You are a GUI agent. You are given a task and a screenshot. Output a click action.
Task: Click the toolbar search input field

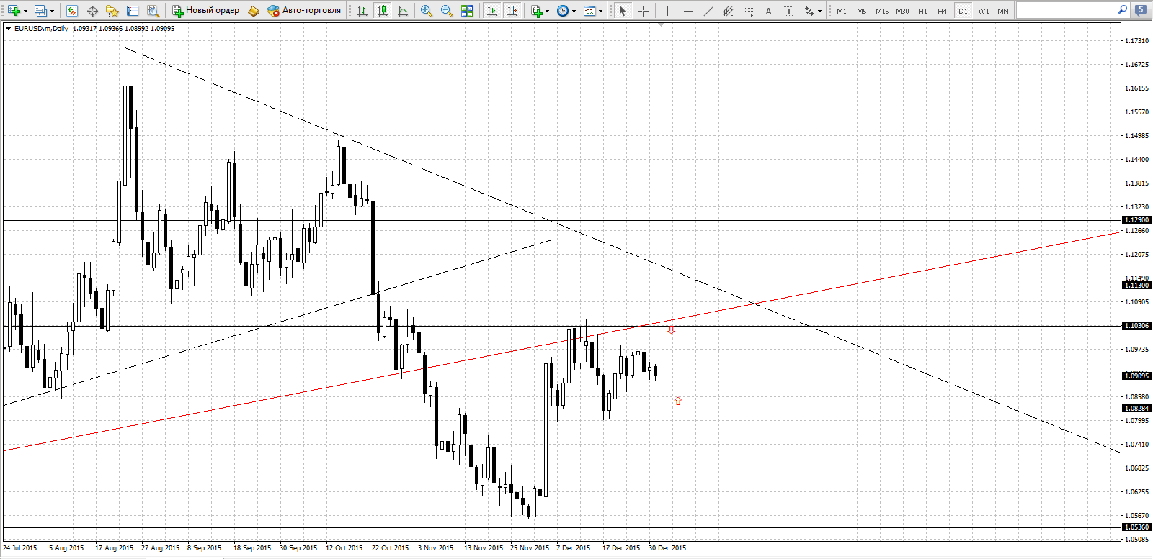coord(1066,10)
